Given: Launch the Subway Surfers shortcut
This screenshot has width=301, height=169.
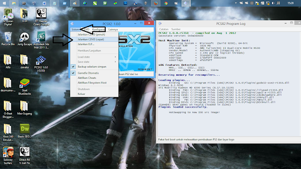Looking at the screenshot, I should (x=8, y=155).
